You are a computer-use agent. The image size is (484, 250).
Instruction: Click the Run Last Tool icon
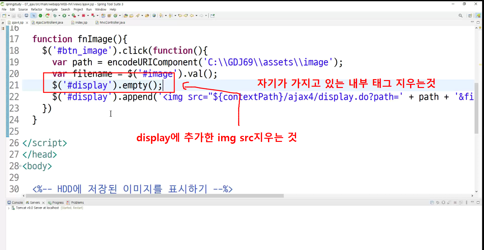point(74,15)
